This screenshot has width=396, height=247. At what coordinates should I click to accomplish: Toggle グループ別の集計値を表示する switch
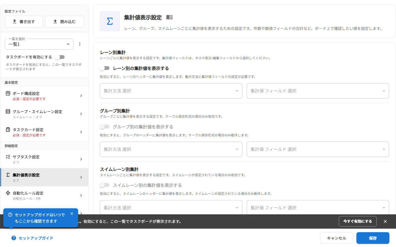[x=105, y=127]
